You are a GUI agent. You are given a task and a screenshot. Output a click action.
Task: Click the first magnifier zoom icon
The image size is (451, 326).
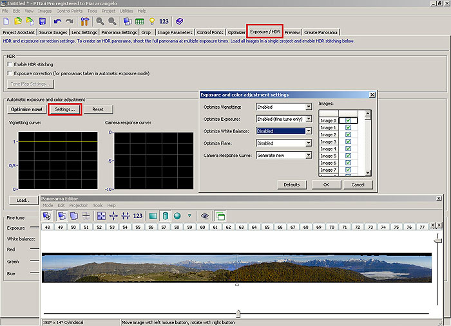pos(100,21)
